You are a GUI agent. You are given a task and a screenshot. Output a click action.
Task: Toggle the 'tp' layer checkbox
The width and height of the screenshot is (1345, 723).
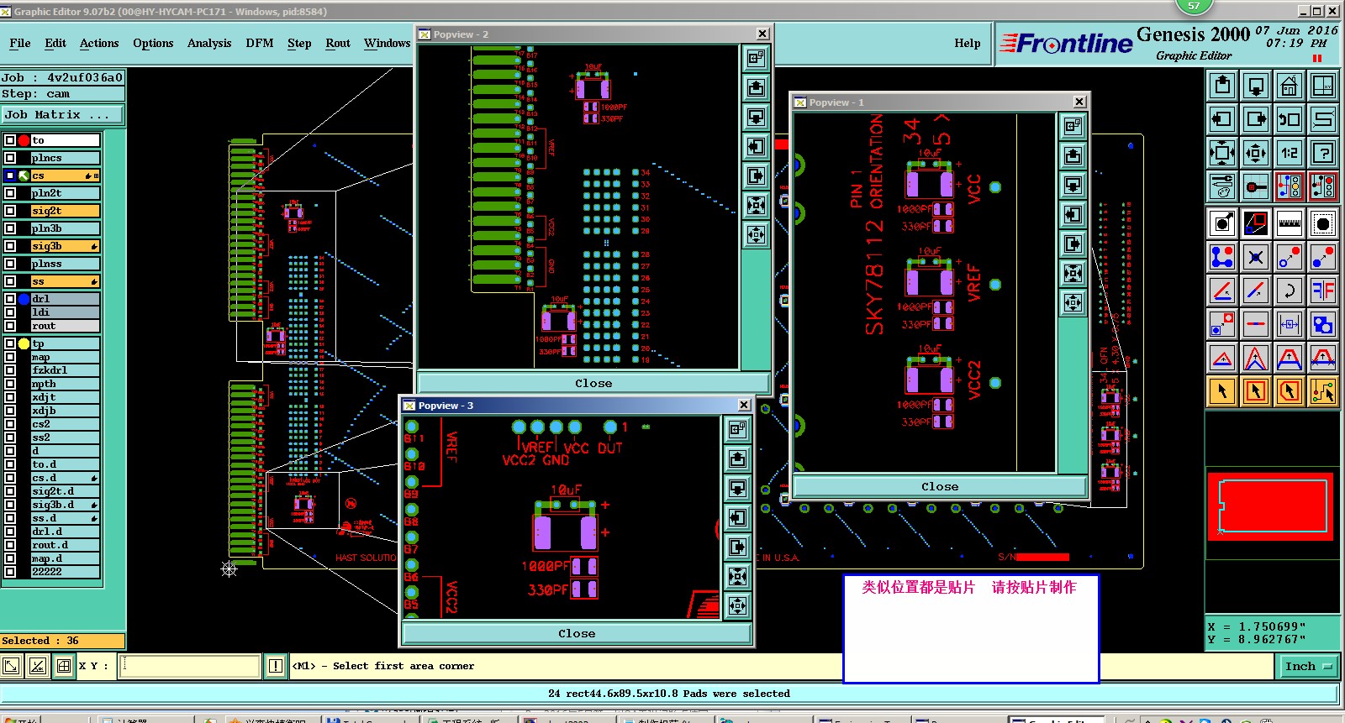tap(10, 343)
